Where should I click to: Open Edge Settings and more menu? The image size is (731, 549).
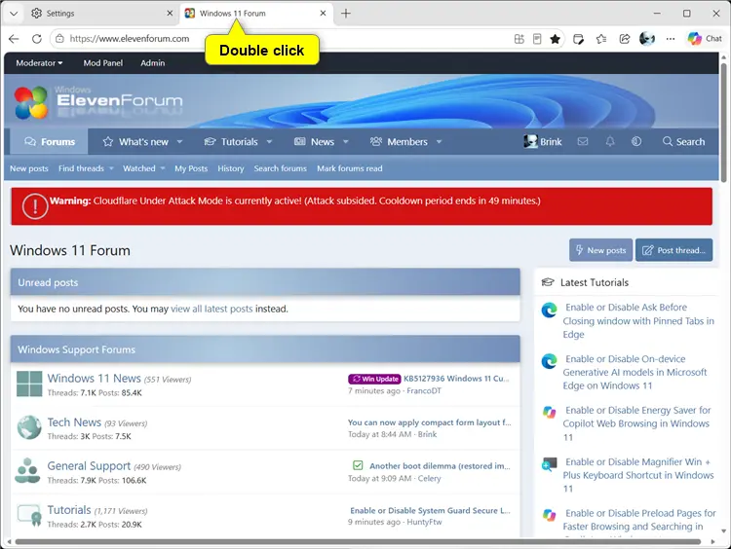point(671,39)
